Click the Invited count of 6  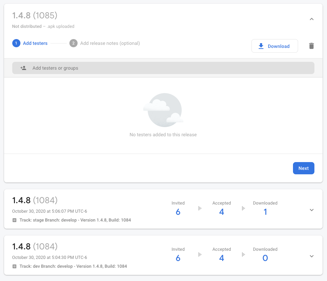tap(178, 211)
